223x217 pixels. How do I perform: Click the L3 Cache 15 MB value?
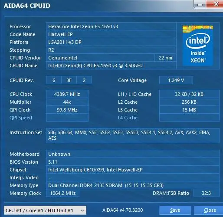[x=189, y=110]
